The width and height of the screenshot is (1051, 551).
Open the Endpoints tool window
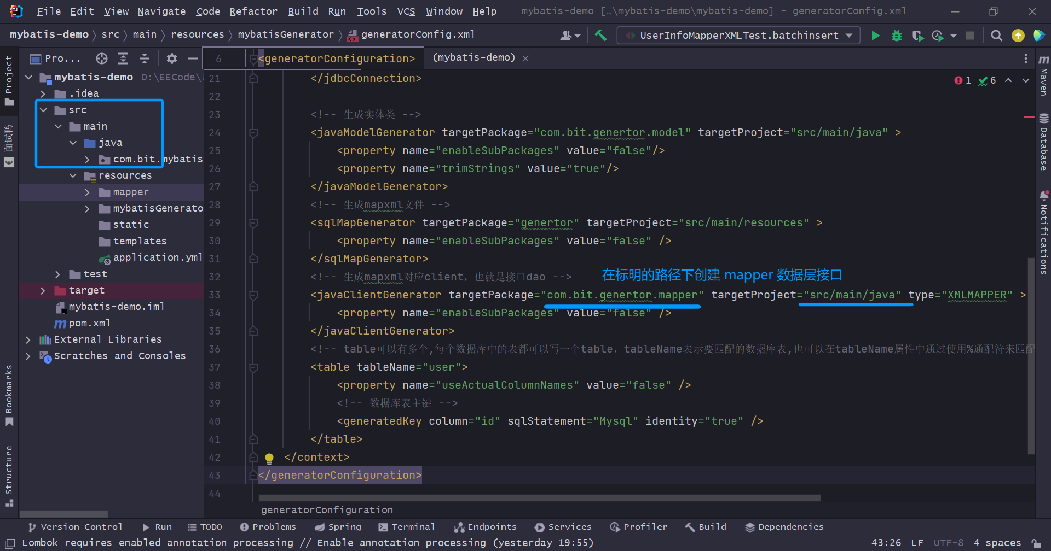pos(485,527)
